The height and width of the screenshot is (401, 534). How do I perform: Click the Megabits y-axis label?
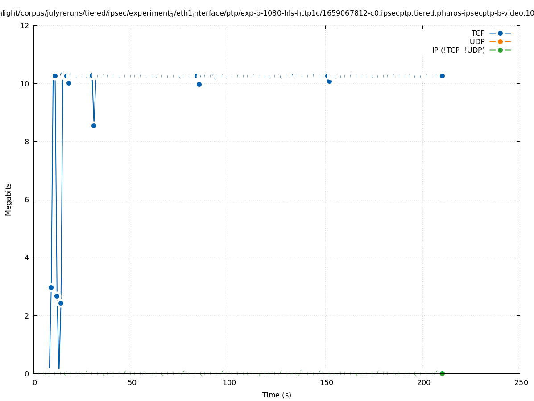tap(8, 199)
